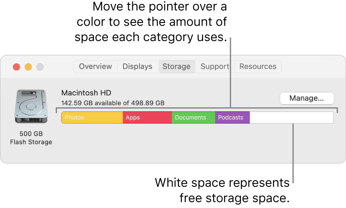Image resolution: width=346 pixels, height=208 pixels.
Task: Select the Storage tab
Action: (176, 67)
